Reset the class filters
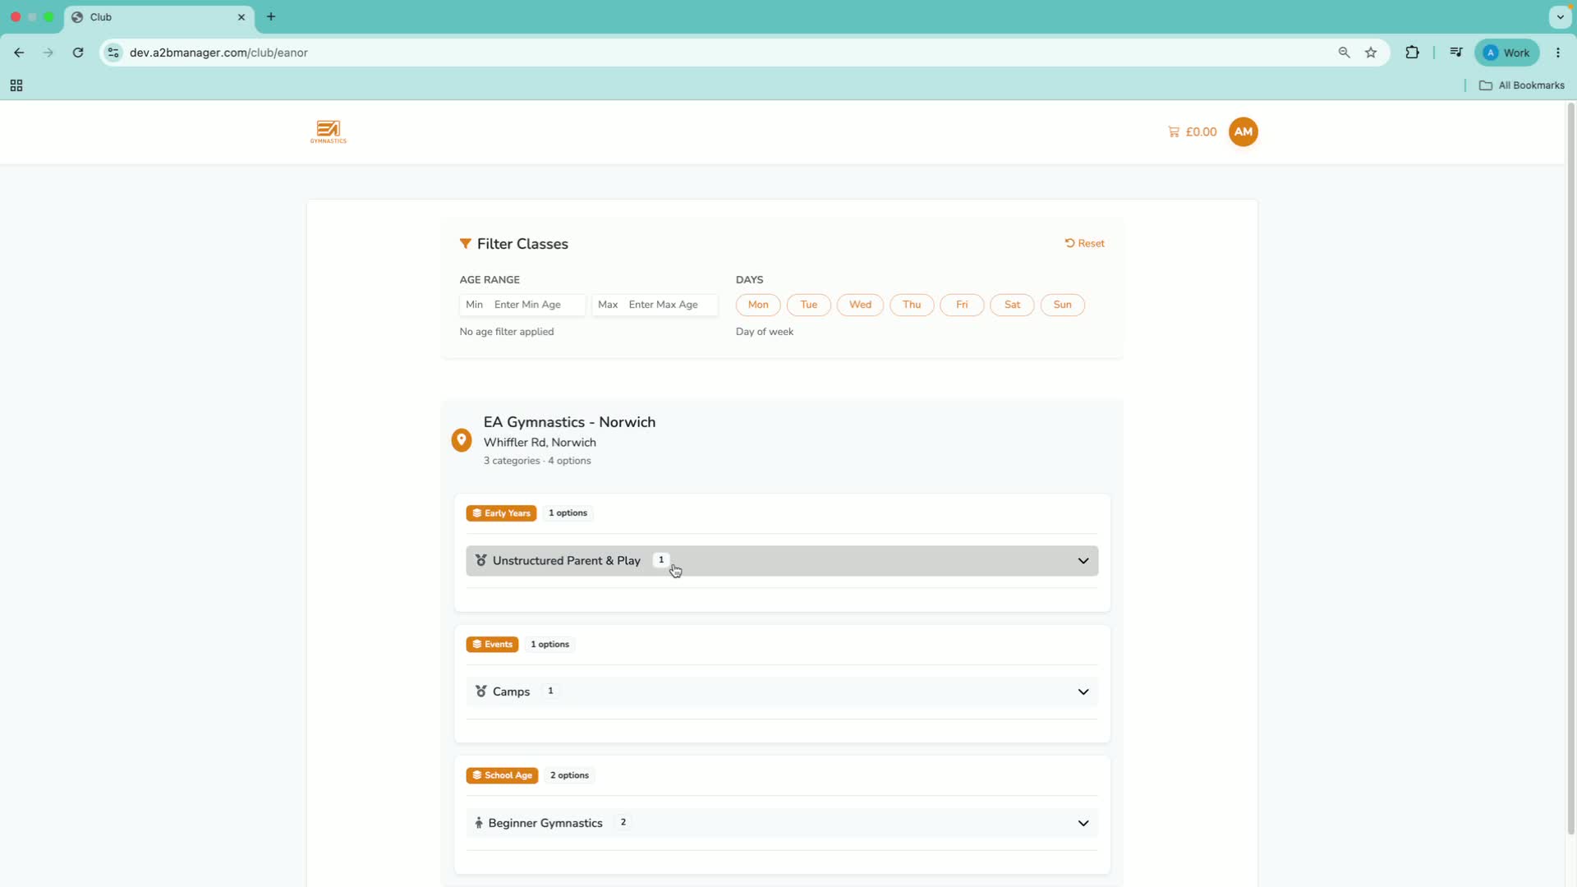This screenshot has width=1577, height=887. pos(1085,244)
